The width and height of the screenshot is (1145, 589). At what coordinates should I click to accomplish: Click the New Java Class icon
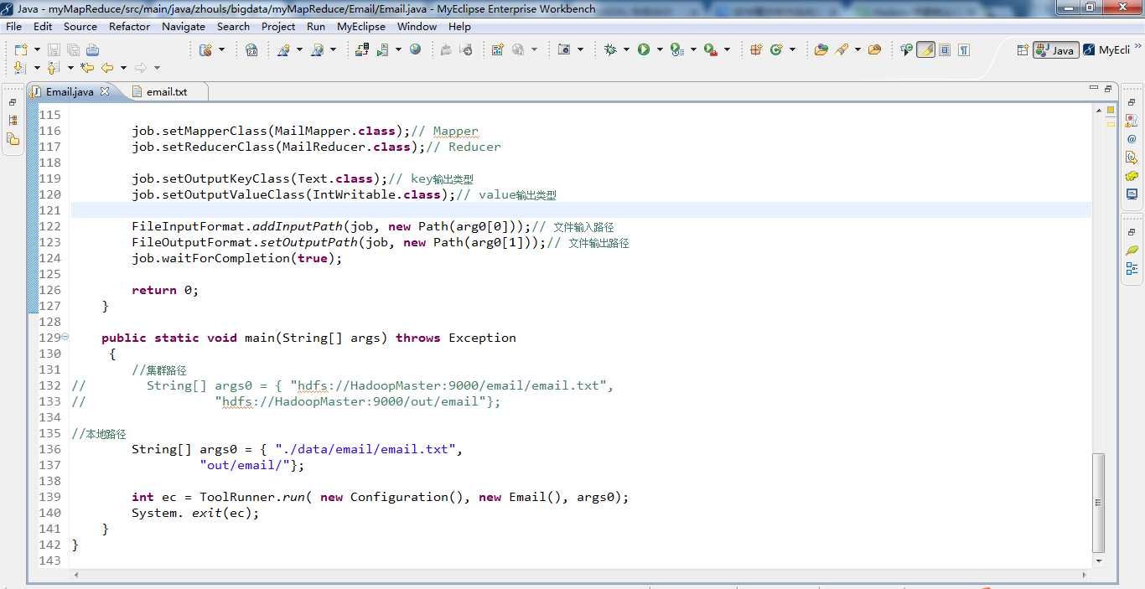click(776, 49)
